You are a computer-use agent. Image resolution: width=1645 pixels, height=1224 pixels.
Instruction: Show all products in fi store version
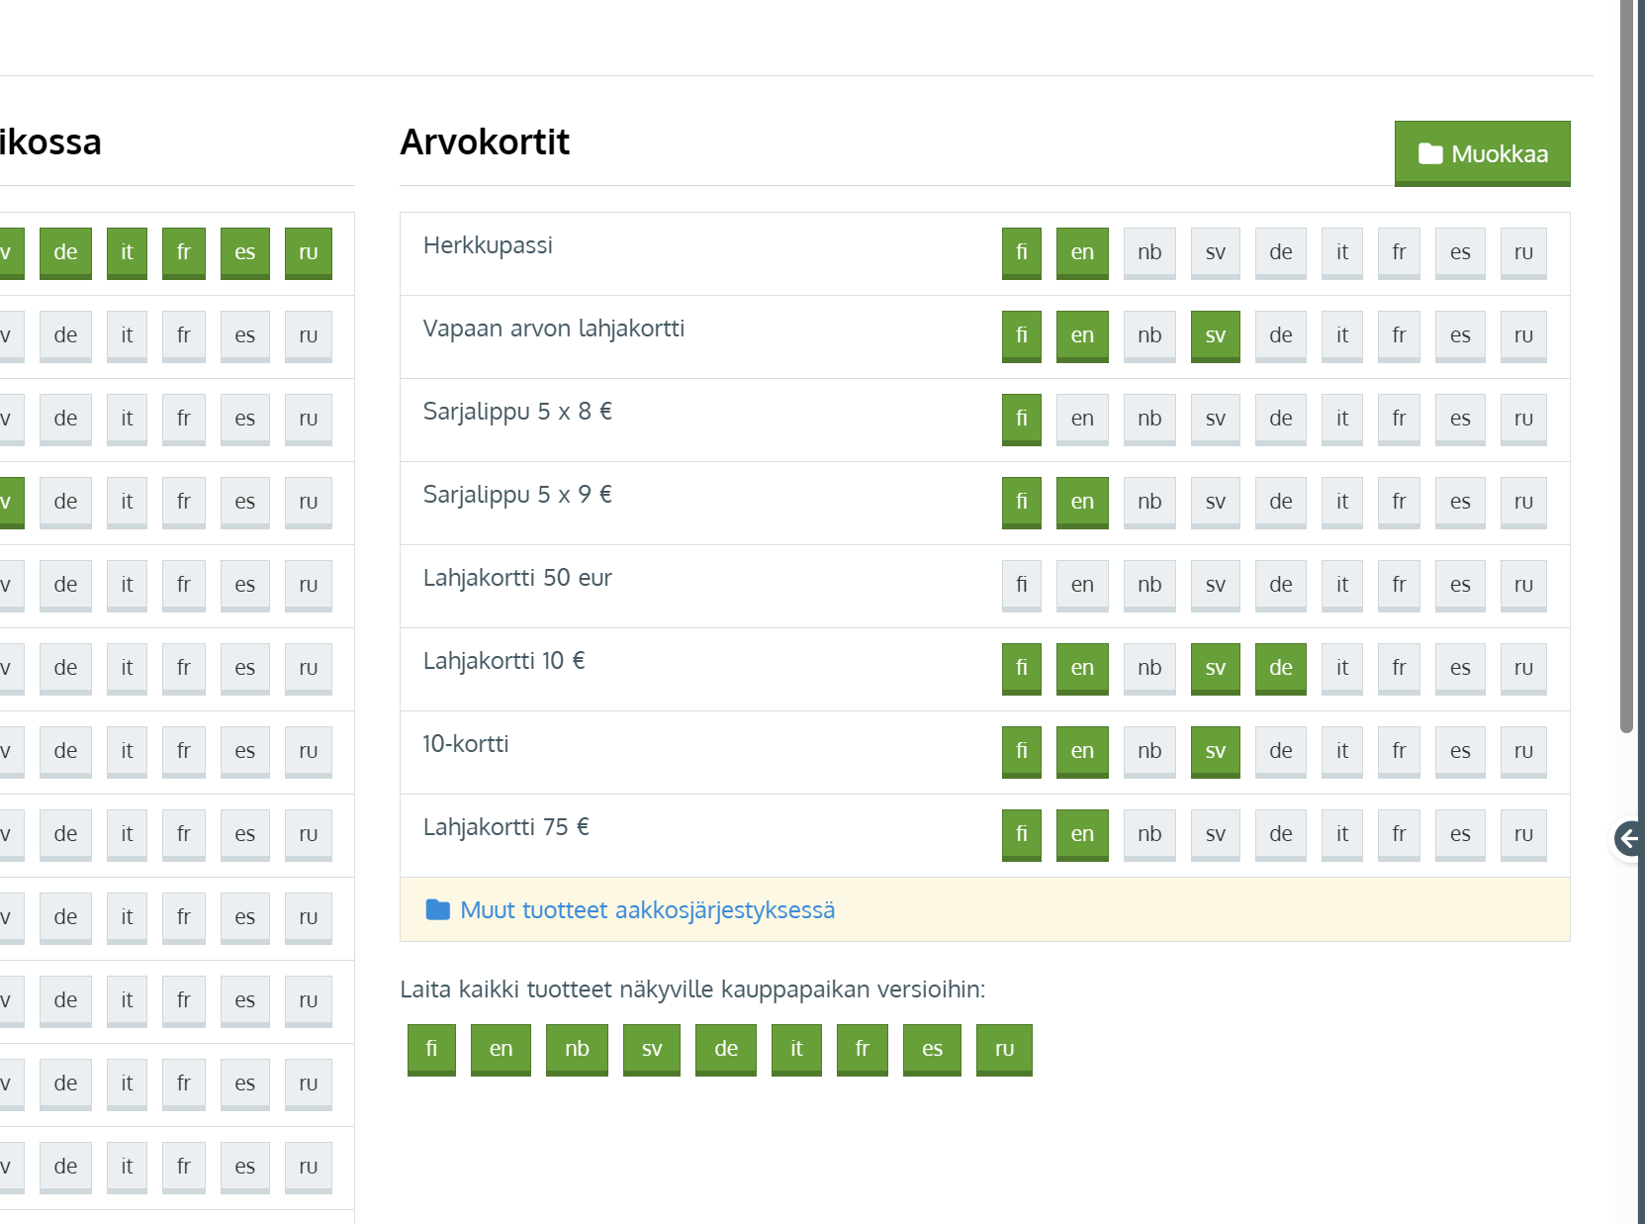click(431, 1050)
